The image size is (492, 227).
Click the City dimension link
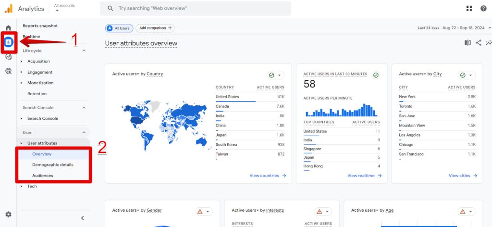437,74
